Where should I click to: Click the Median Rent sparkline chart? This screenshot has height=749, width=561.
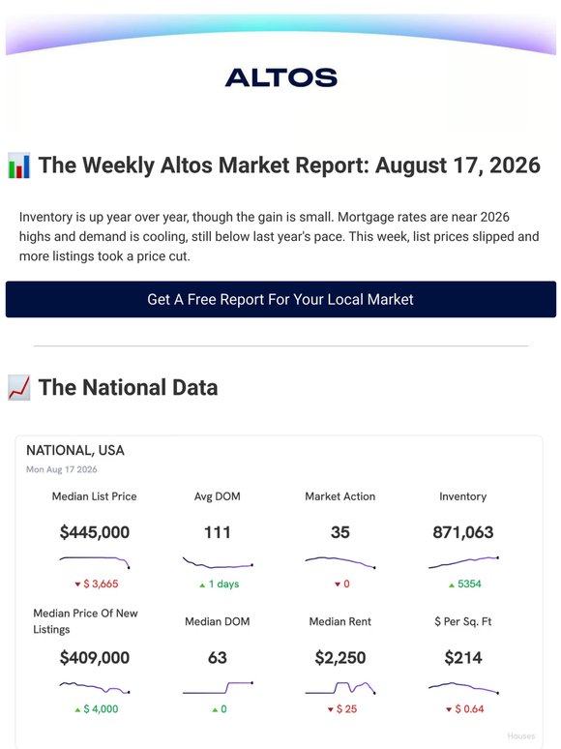coord(340,687)
